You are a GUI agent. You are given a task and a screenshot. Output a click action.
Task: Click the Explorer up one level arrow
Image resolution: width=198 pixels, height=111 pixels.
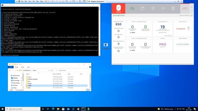17,70
